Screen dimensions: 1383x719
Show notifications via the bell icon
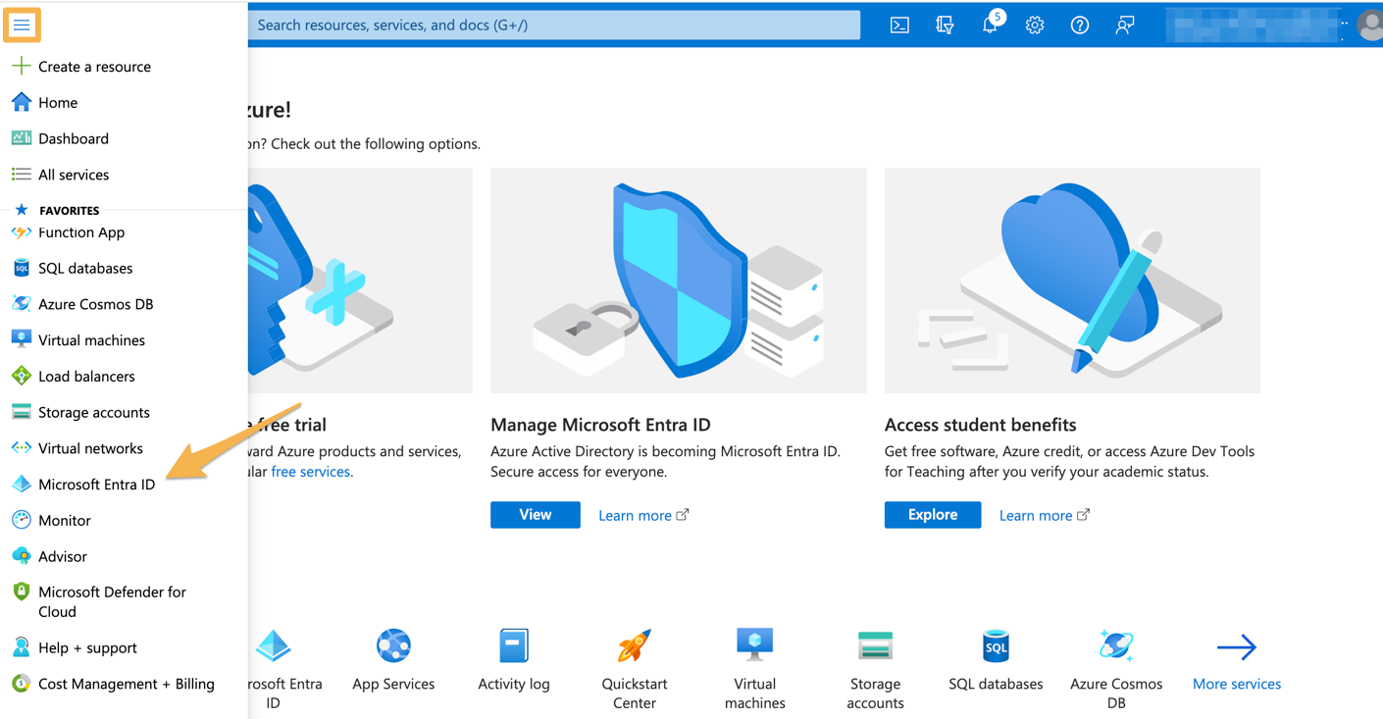991,25
